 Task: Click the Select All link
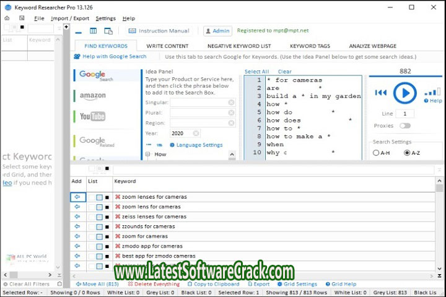256,72
